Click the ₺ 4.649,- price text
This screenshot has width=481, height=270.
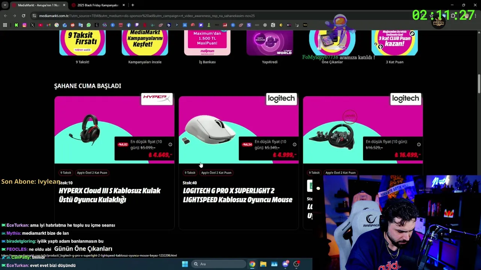pyautogui.click(x=160, y=155)
